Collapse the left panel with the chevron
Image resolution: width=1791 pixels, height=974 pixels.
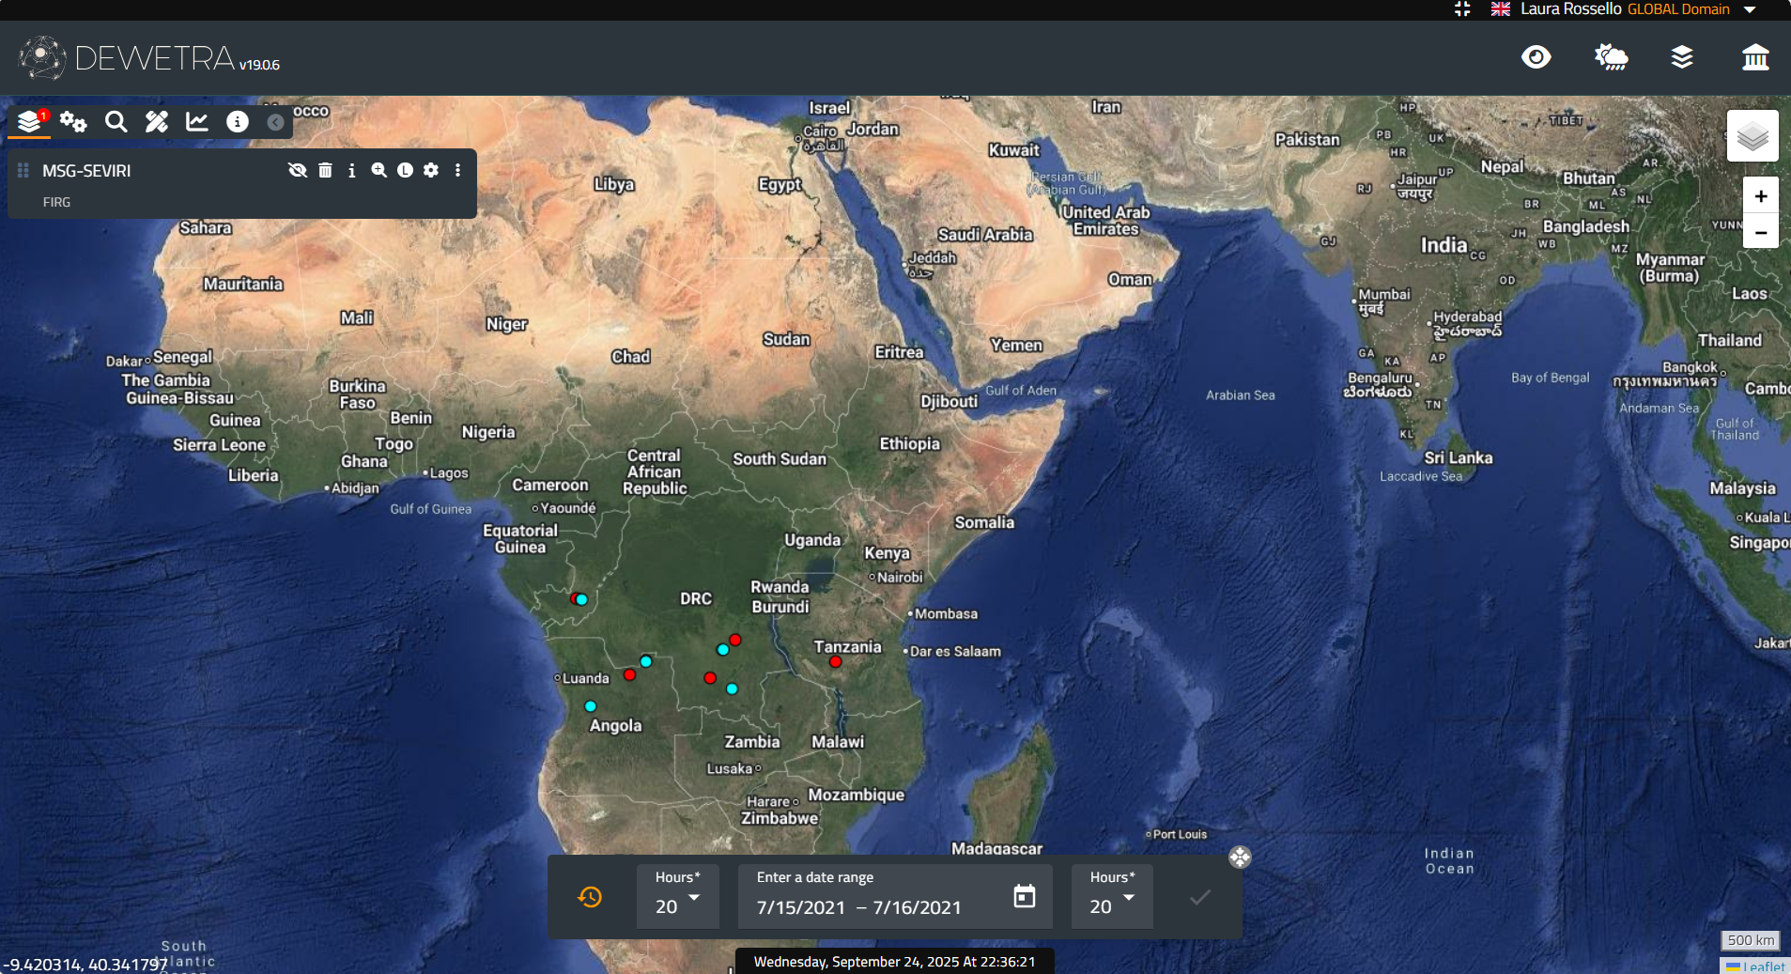pos(275,122)
